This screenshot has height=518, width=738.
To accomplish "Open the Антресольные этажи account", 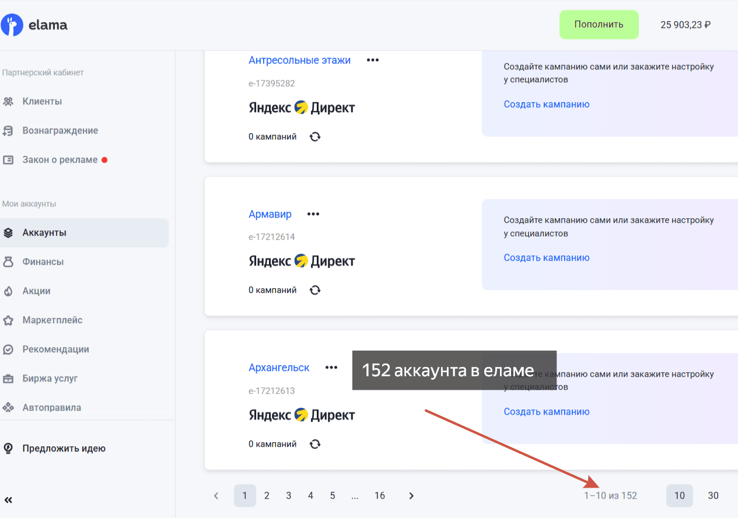I will pos(299,60).
